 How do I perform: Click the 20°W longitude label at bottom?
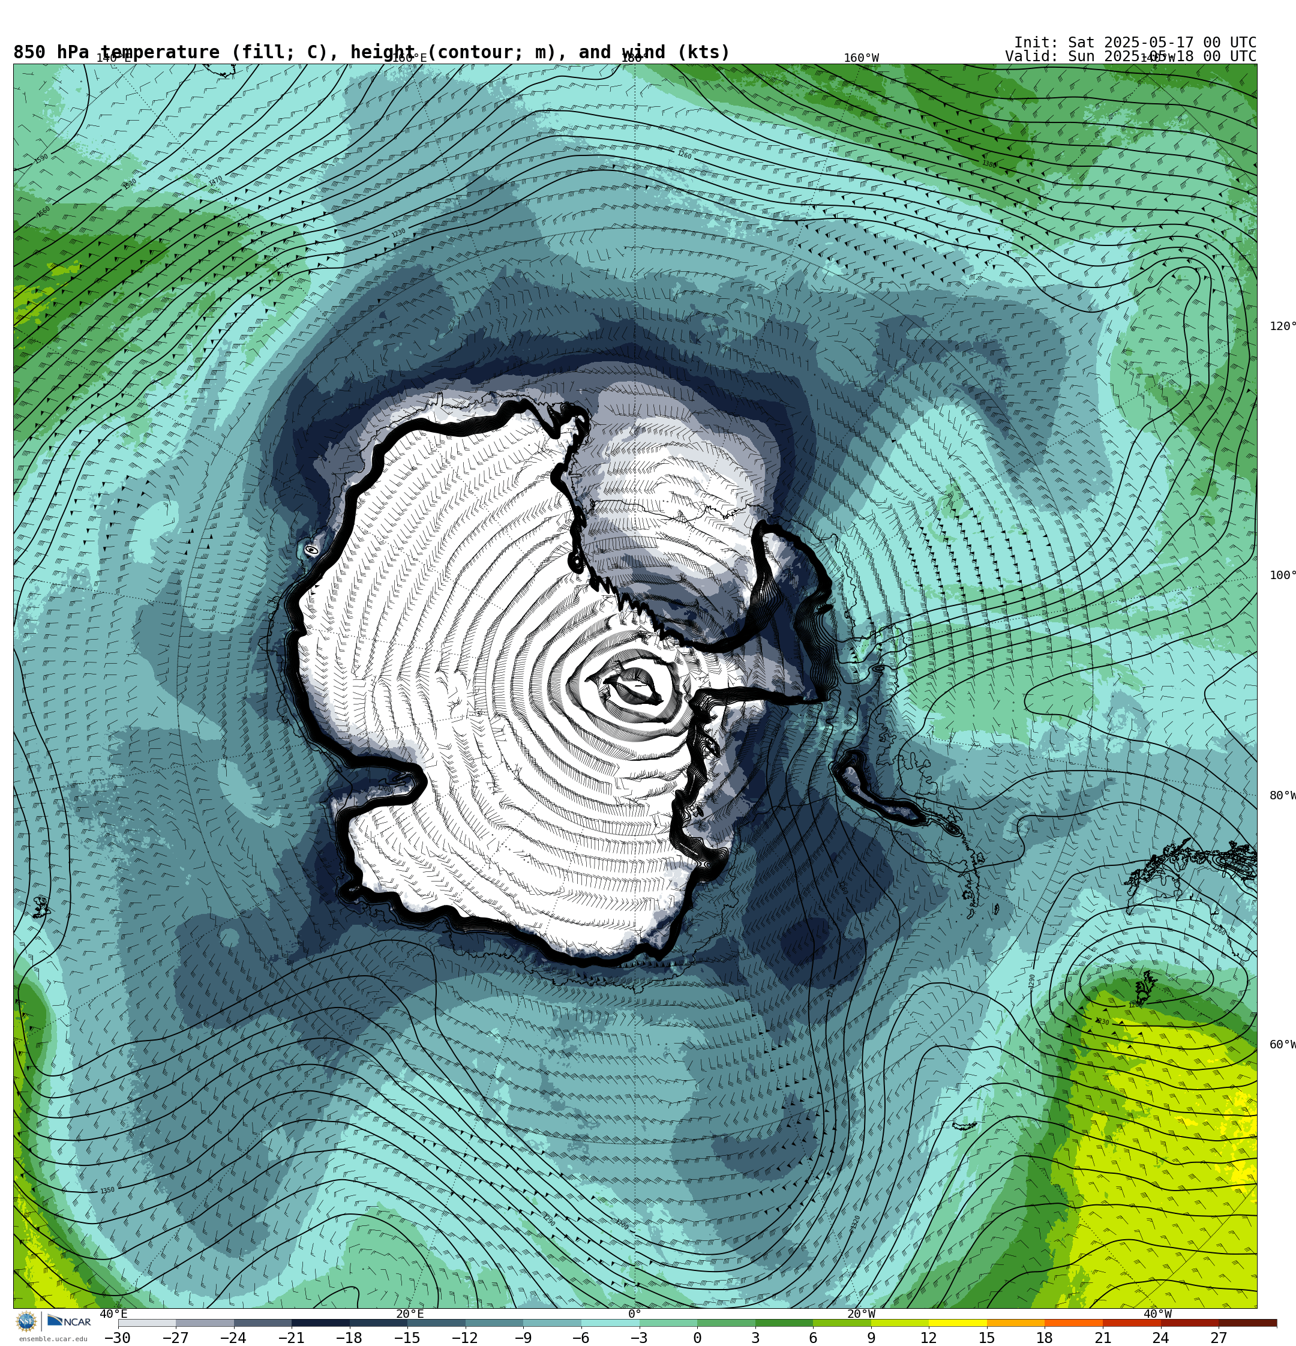(x=861, y=1314)
